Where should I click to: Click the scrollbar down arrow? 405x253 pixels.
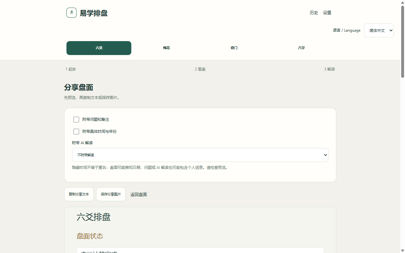(403, 251)
